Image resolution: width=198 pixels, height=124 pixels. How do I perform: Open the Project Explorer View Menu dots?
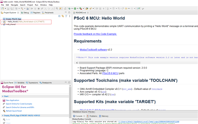[70, 16]
